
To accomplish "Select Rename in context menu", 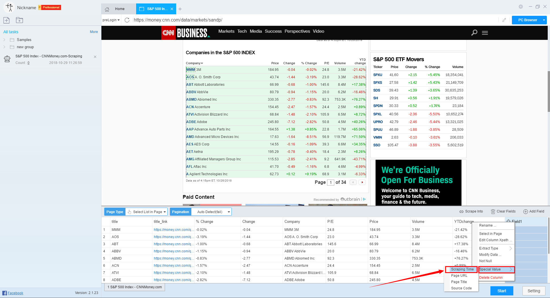I will 487,225.
